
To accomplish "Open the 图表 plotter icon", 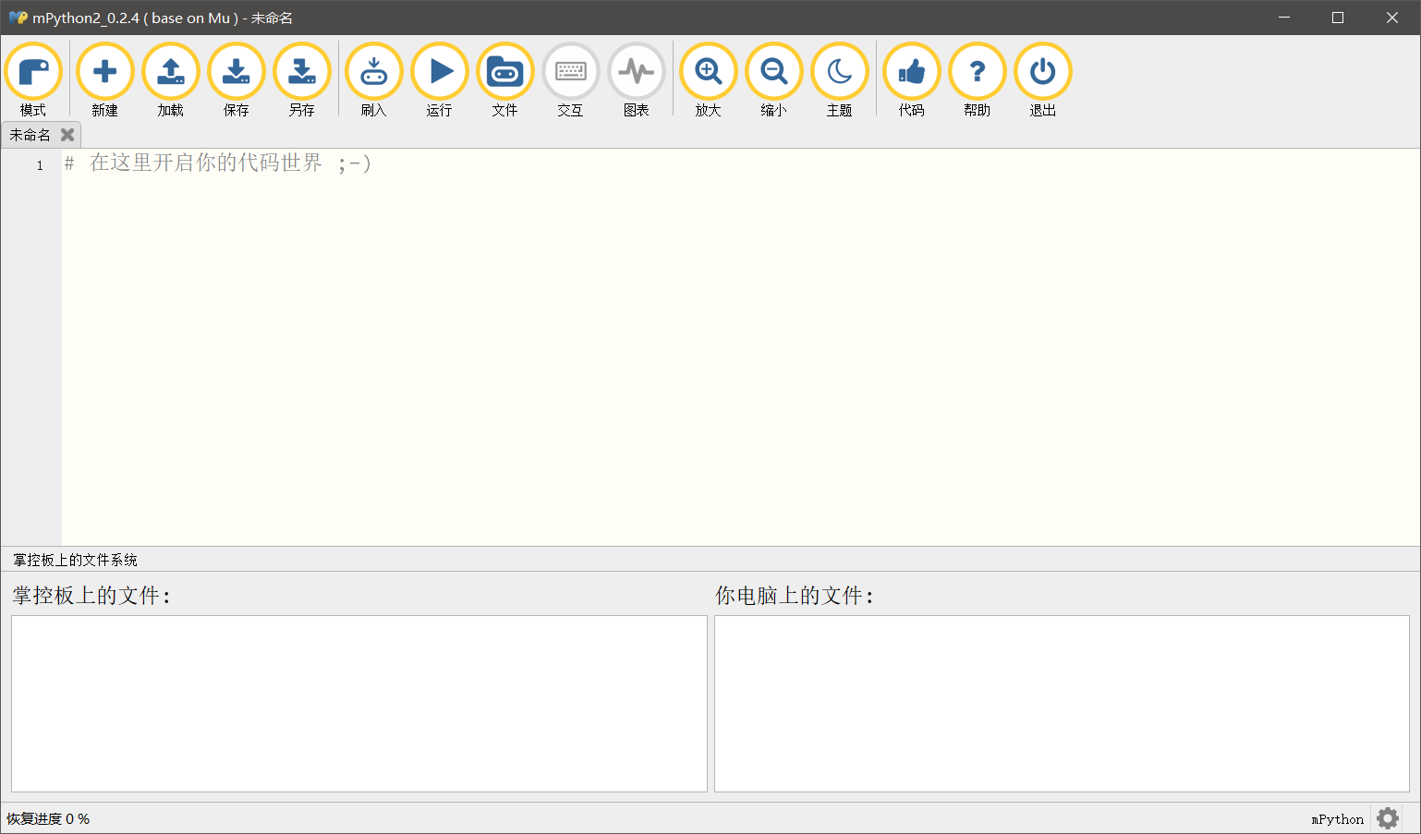I will pos(637,72).
